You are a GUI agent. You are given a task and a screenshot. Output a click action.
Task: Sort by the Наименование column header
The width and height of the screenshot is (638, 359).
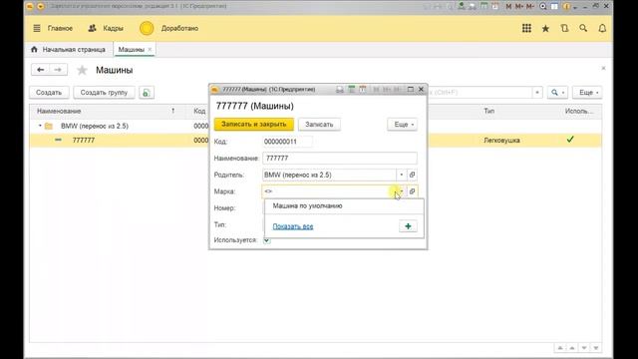tap(59, 111)
